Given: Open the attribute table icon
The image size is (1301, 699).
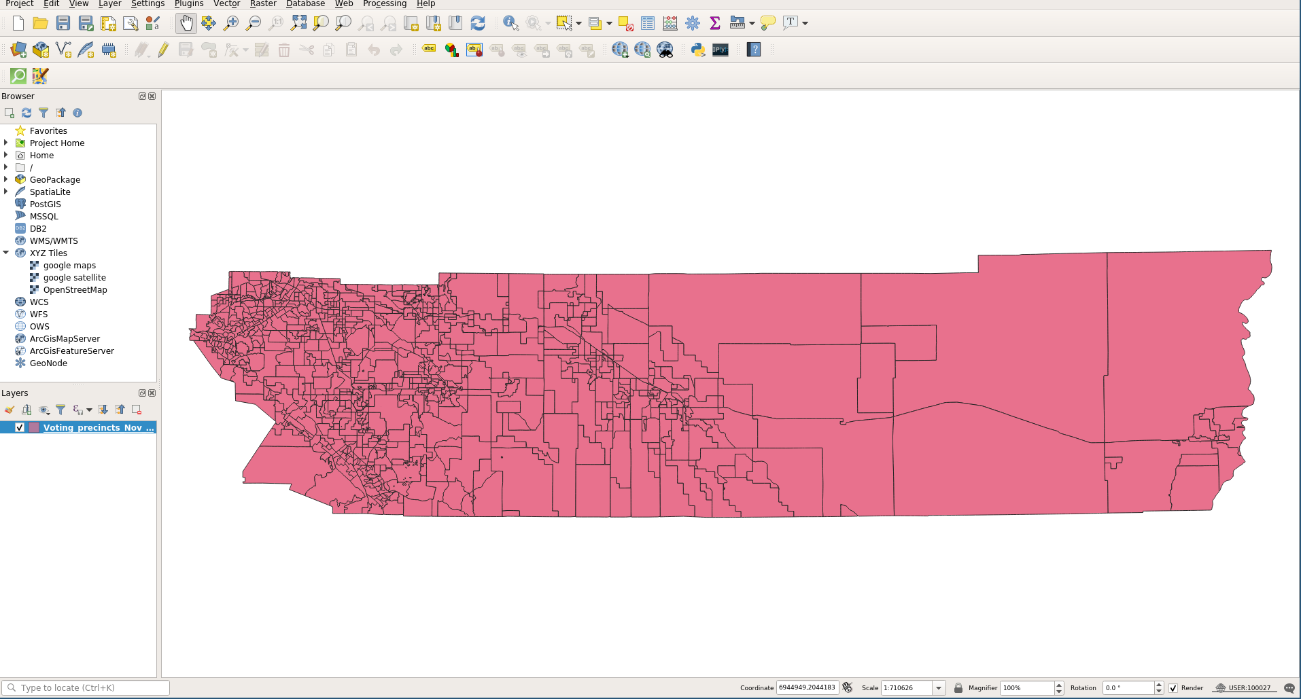Looking at the screenshot, I should click(x=646, y=22).
